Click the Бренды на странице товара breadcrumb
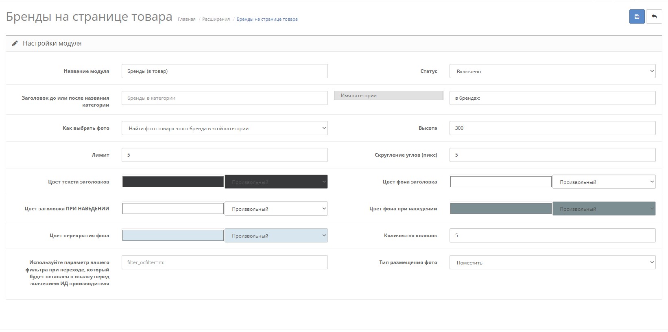668x332 pixels. pos(267,19)
